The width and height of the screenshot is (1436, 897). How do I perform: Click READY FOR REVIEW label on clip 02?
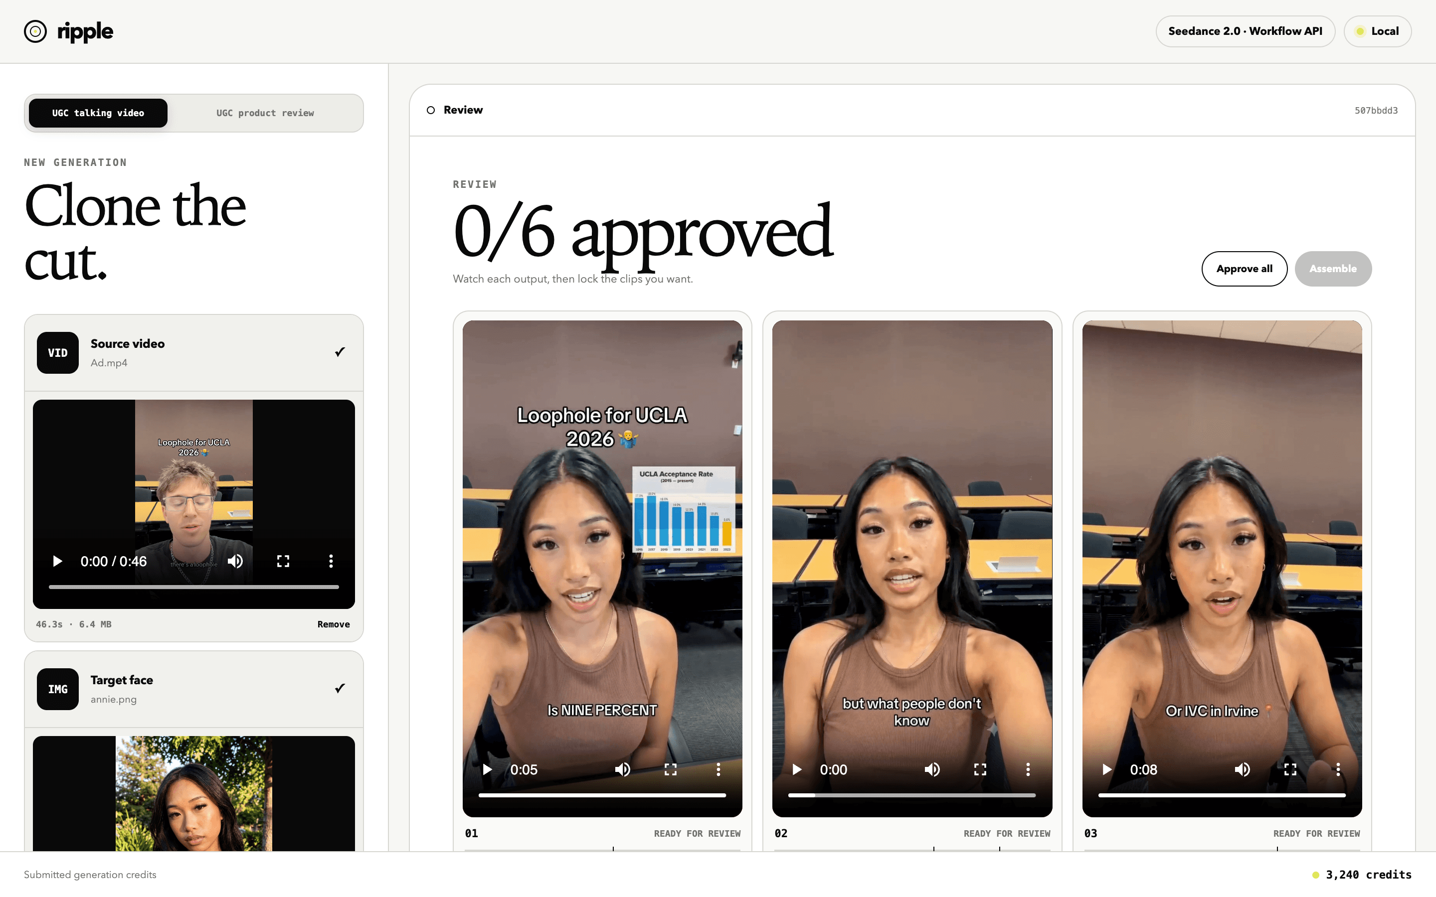click(x=1007, y=834)
